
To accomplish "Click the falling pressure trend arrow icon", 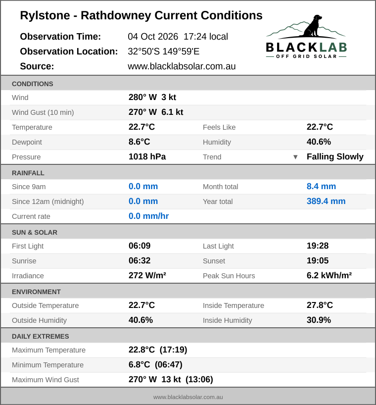I will [295, 157].
